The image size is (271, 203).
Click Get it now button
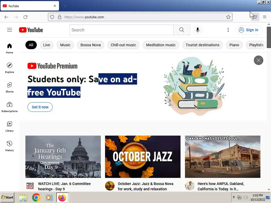point(40,107)
